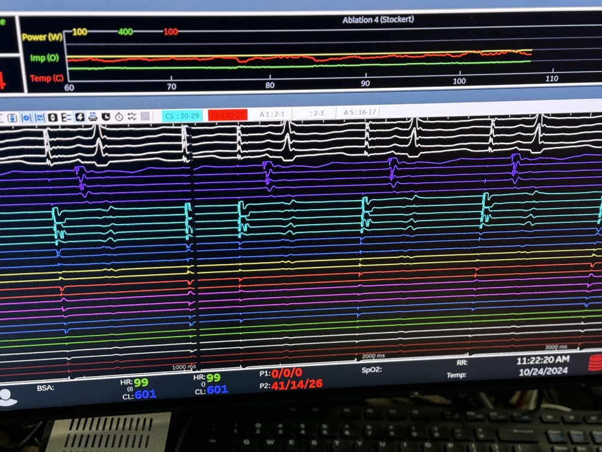
Task: Select the cyan CS : 30-29 tab
Action: click(182, 115)
